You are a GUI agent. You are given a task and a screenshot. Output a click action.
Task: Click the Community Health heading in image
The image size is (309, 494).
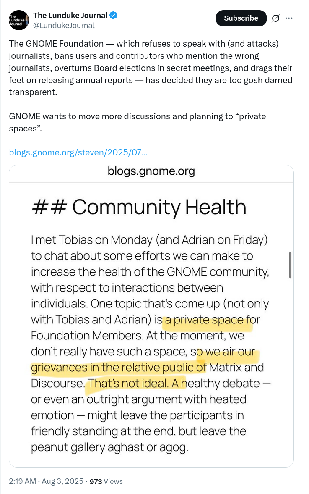(x=139, y=207)
